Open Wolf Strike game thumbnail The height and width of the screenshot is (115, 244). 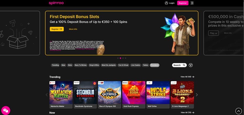click(x=158, y=93)
